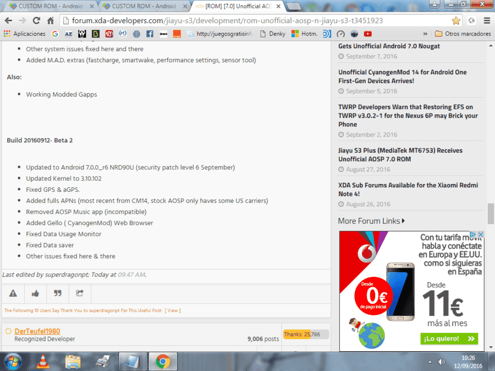The height and width of the screenshot is (371, 495).
Task: Click 'Updated Kernel to 3.10.102' item
Action: pyautogui.click(x=64, y=179)
